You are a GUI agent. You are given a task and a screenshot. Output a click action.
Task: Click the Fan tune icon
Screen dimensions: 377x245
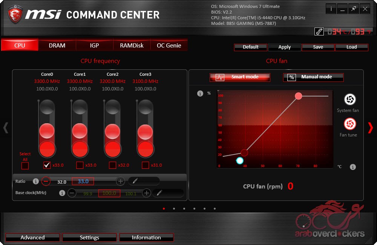tap(350, 124)
